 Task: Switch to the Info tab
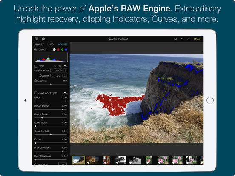pyautogui.click(x=51, y=45)
